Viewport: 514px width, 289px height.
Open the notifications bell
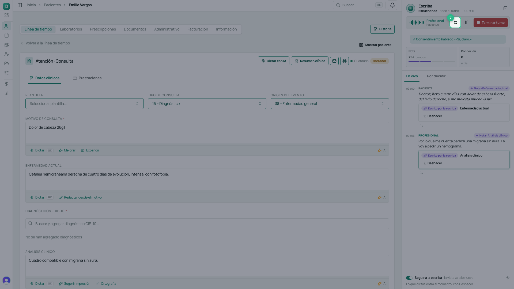click(392, 5)
